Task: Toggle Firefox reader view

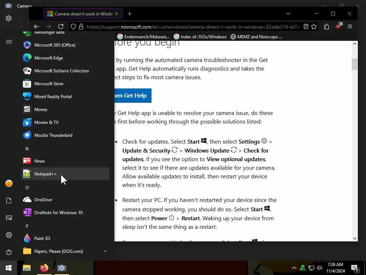Action: click(x=306, y=26)
